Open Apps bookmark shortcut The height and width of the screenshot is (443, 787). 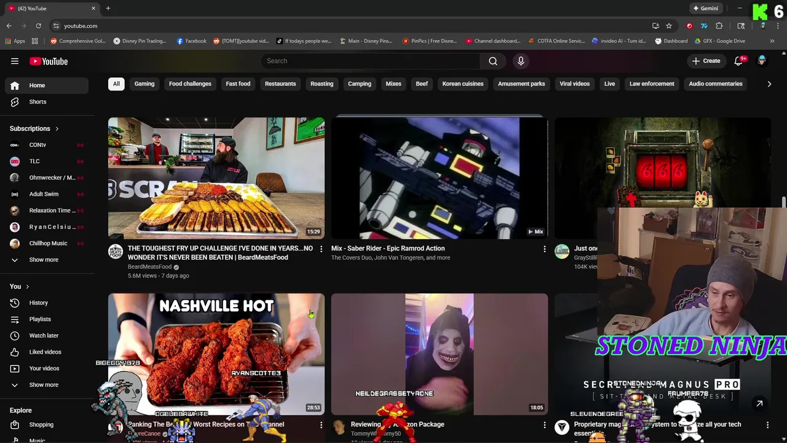click(15, 41)
